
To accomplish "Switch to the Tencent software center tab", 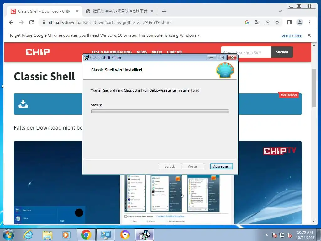I will click(119, 11).
